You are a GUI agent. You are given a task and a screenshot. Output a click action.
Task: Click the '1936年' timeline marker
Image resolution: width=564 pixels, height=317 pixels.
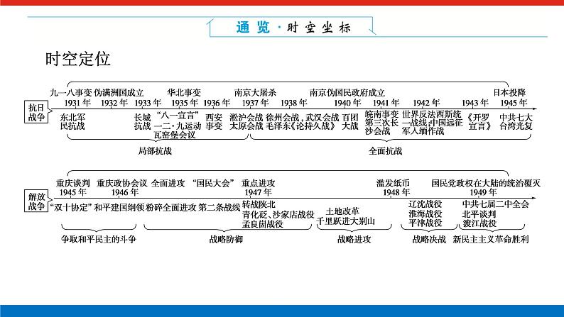click(x=217, y=103)
